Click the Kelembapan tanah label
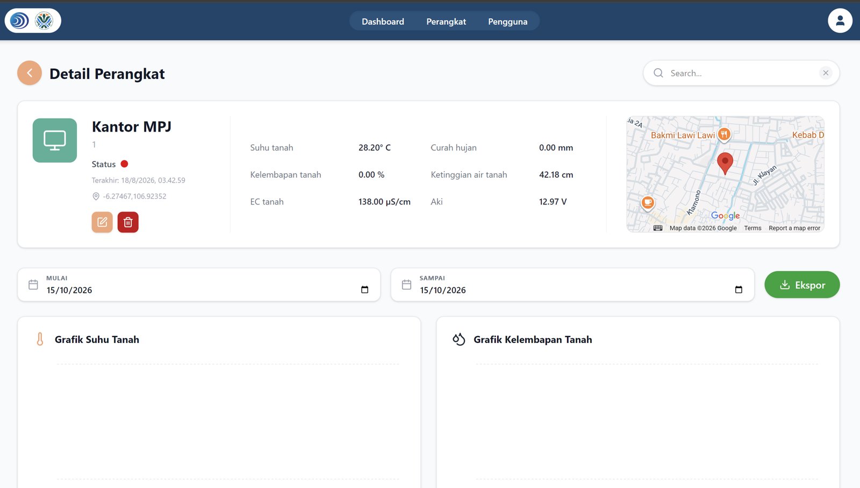 285,174
